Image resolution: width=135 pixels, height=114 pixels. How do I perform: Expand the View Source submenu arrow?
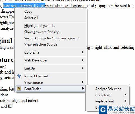[x=83, y=82]
